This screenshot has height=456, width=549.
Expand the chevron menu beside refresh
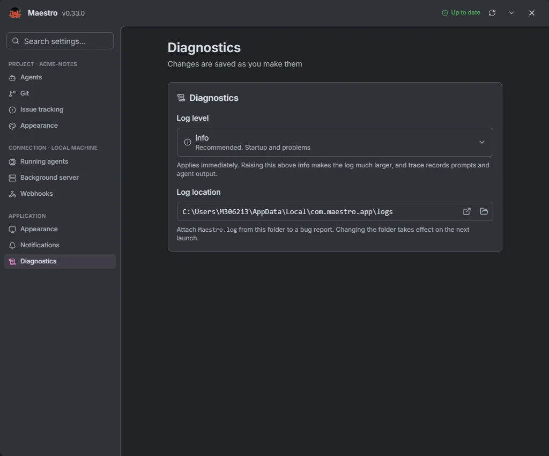click(511, 13)
